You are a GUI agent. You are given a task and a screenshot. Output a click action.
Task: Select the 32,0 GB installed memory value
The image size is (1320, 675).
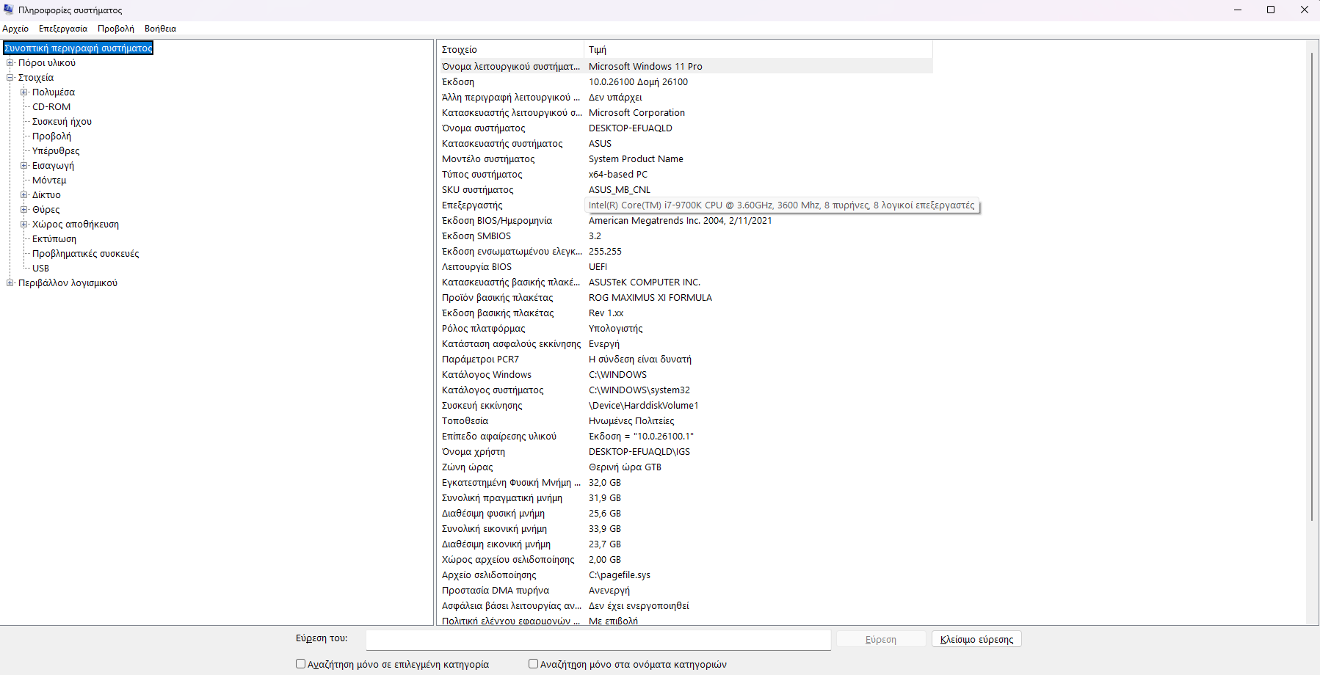pos(605,483)
